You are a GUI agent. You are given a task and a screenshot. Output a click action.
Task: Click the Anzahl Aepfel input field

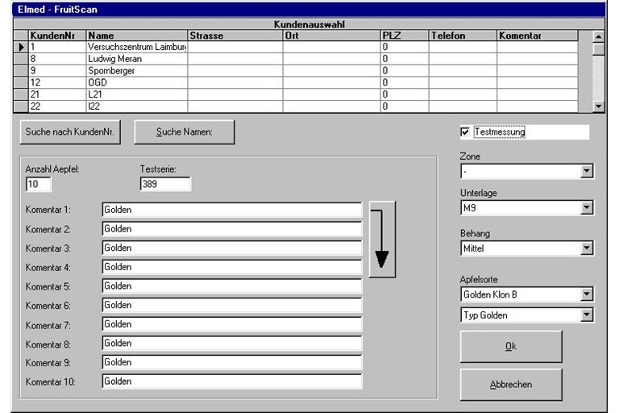tap(38, 185)
